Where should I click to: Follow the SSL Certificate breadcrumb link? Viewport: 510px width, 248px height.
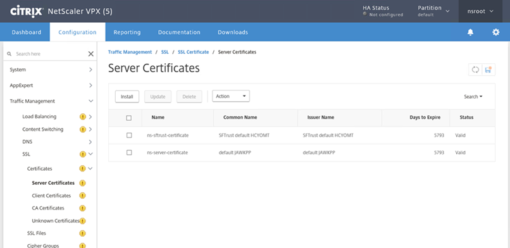pos(194,52)
